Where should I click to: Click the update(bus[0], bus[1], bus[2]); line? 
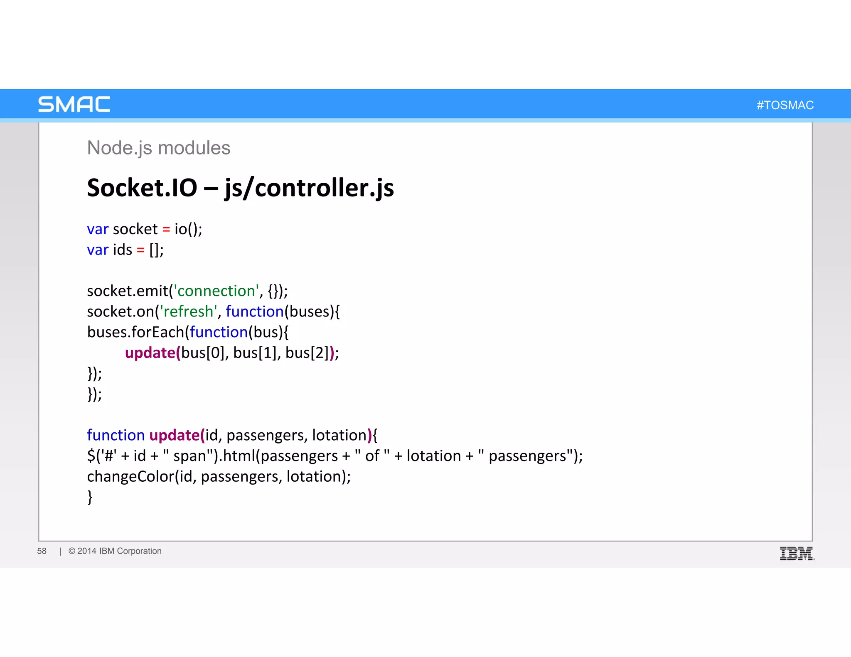click(x=232, y=353)
